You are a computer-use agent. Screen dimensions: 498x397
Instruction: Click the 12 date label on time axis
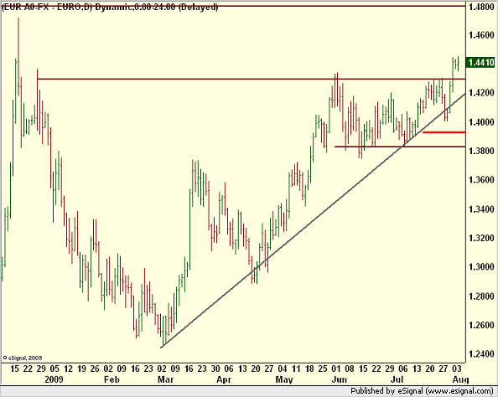(68, 369)
